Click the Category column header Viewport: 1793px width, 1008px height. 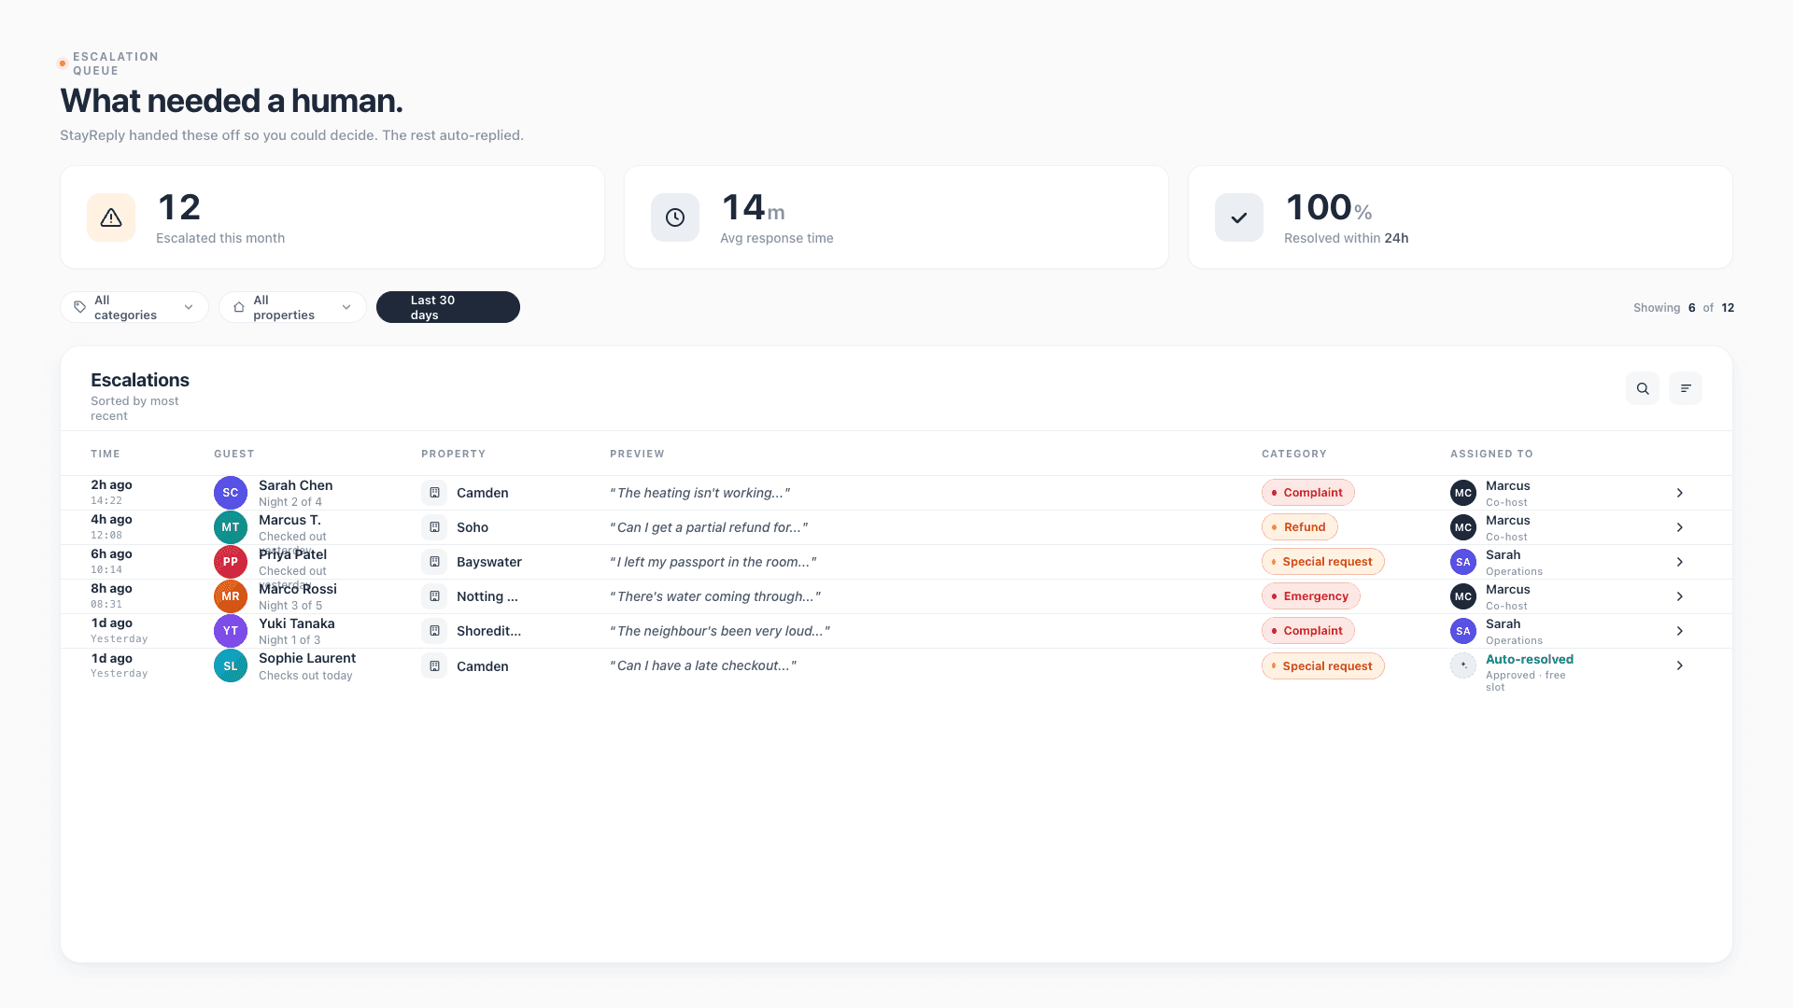1294,454
